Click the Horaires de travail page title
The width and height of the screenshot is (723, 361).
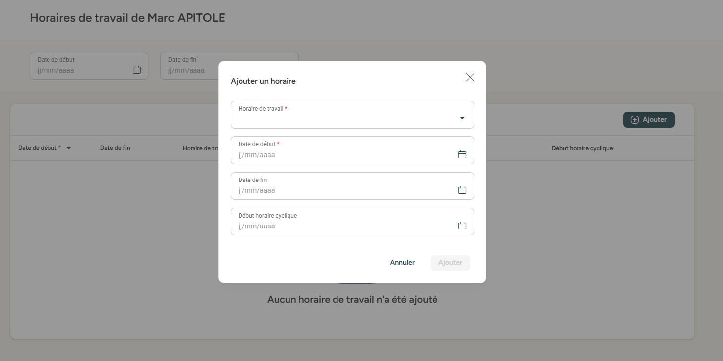tap(127, 18)
